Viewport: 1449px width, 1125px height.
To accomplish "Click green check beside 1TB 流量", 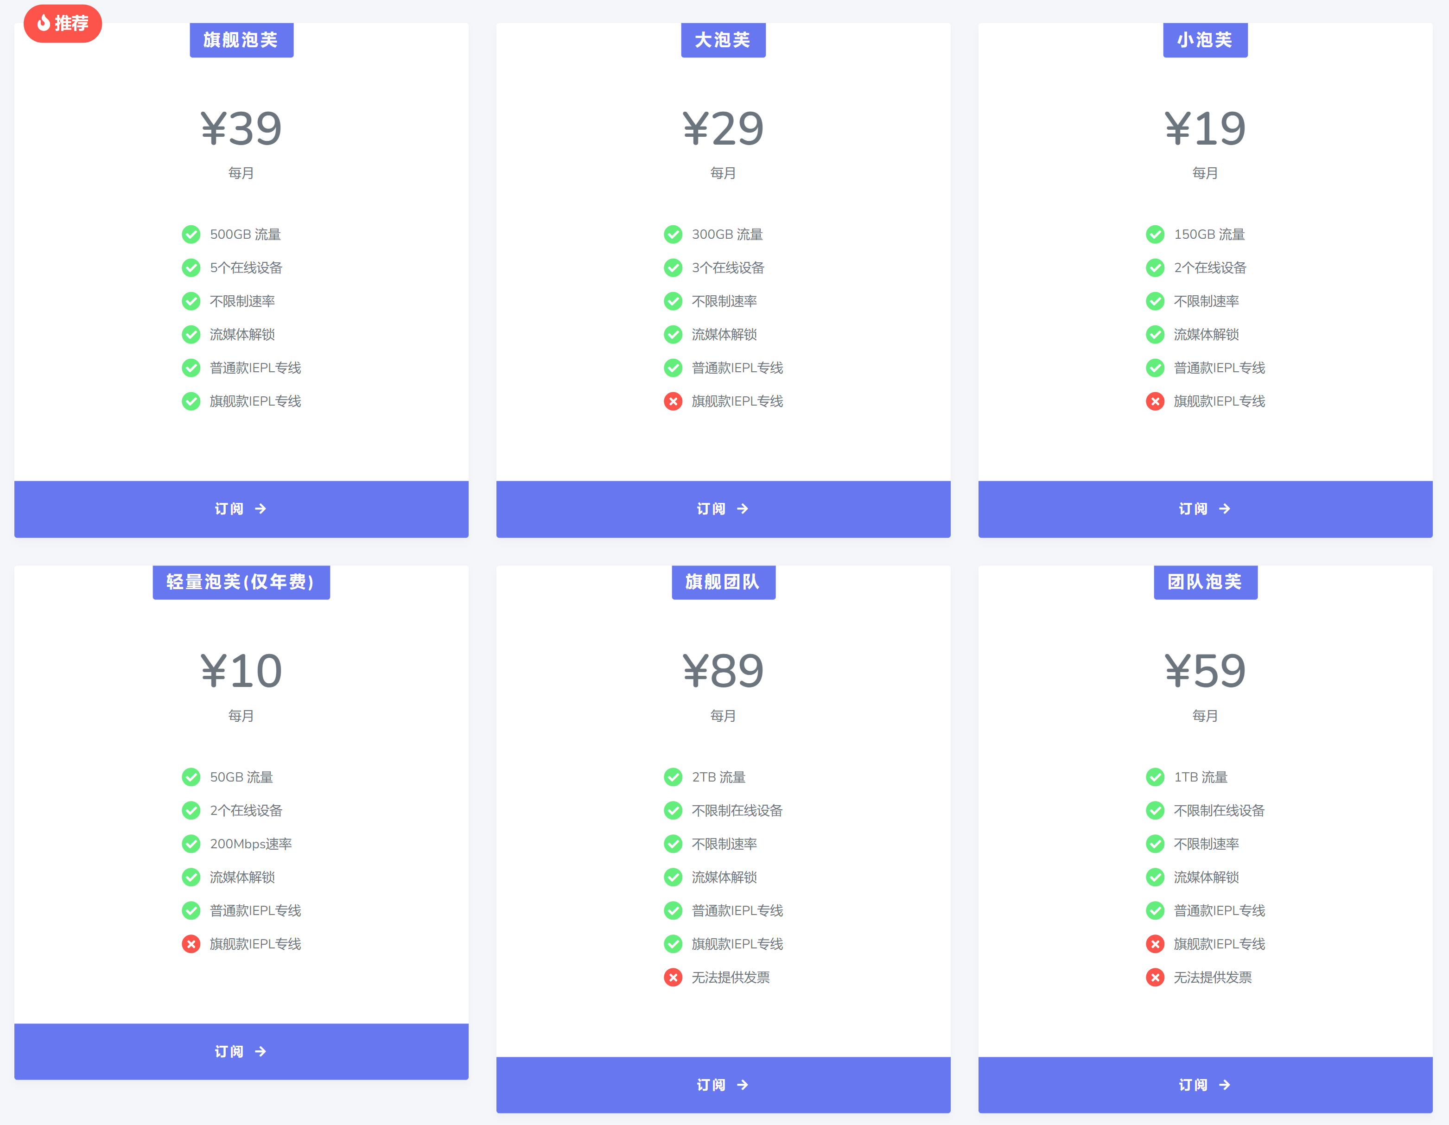I will pyautogui.click(x=1155, y=777).
